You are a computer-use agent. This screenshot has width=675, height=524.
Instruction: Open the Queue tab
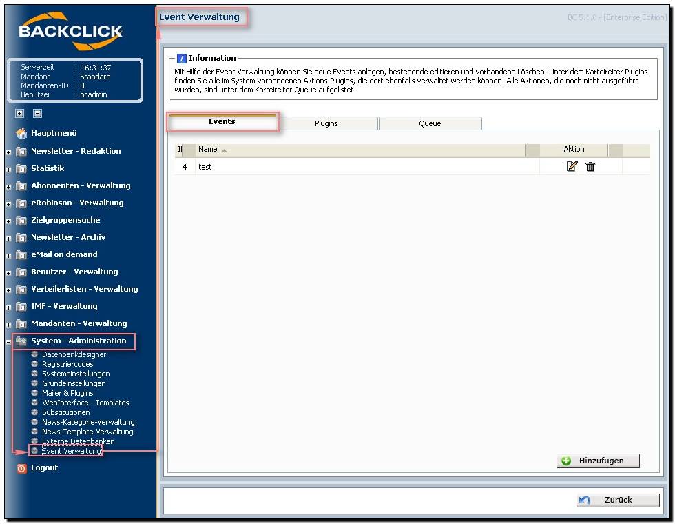point(430,123)
